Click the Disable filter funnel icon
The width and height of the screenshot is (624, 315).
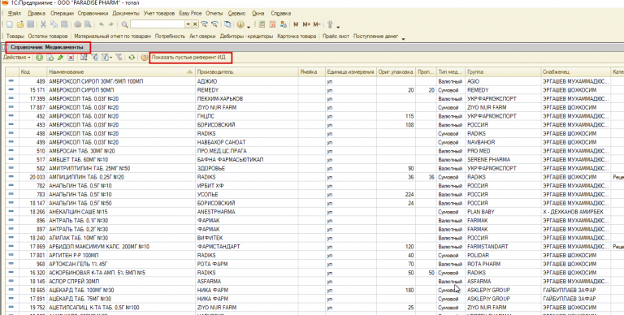click(119, 58)
